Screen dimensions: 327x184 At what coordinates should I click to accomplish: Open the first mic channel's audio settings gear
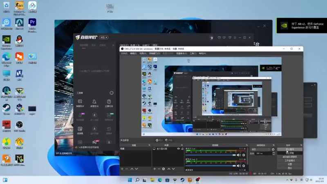click(x=244, y=155)
